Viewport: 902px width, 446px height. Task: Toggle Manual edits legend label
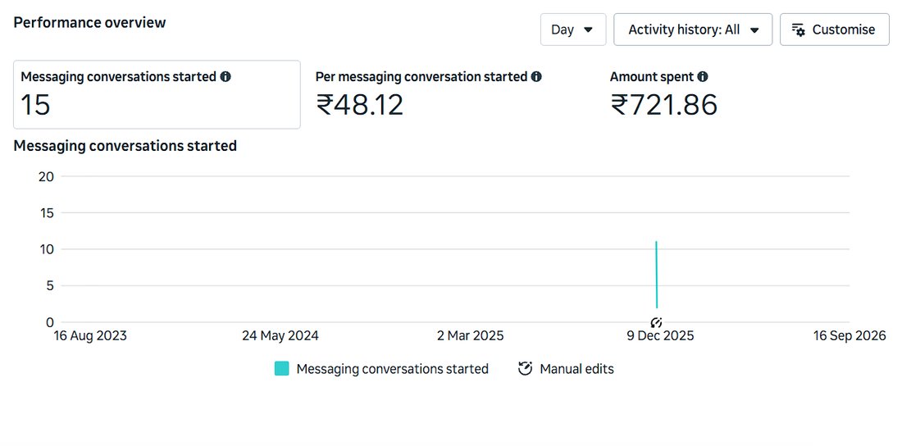577,369
